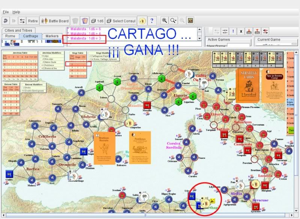Click the Bruttium Recruits card
Viewport: 300px width, 219px height.
(x=104, y=148)
